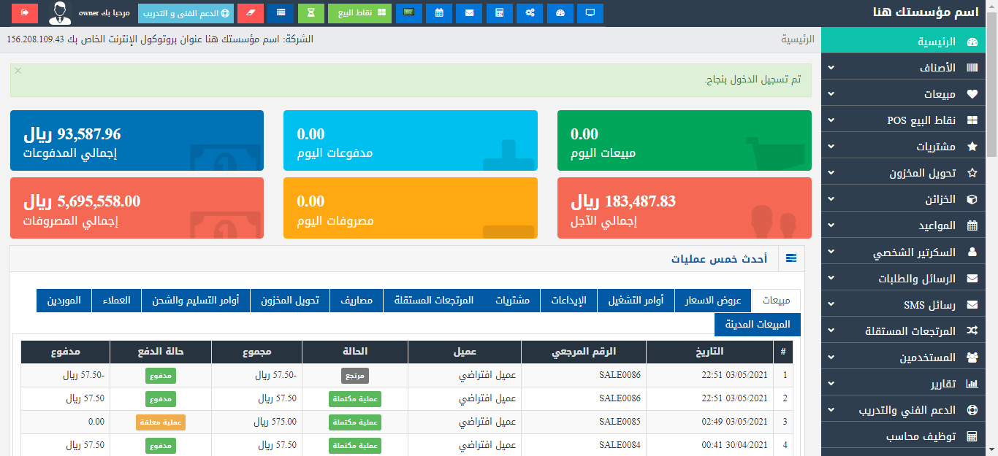Click the envelope messages icon in toolbar

(469, 13)
